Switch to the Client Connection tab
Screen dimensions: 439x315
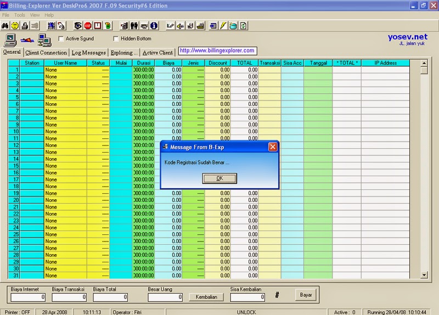coord(46,53)
